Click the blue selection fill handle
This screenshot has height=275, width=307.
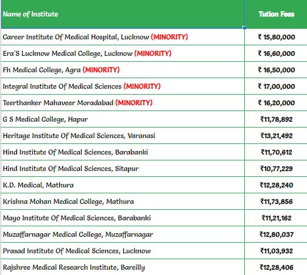(244, 28)
